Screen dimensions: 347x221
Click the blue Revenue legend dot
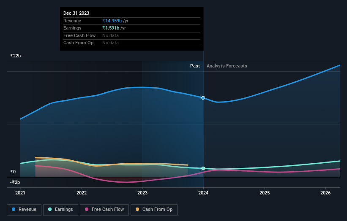[x=14, y=209]
